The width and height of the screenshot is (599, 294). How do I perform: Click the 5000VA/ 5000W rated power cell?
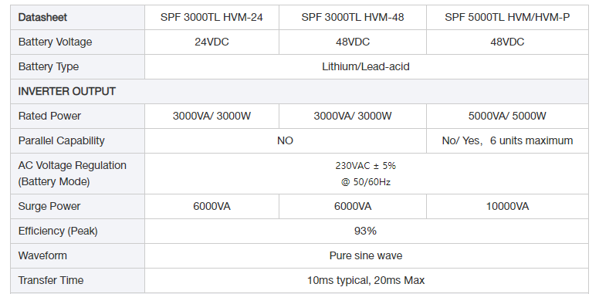(507, 116)
